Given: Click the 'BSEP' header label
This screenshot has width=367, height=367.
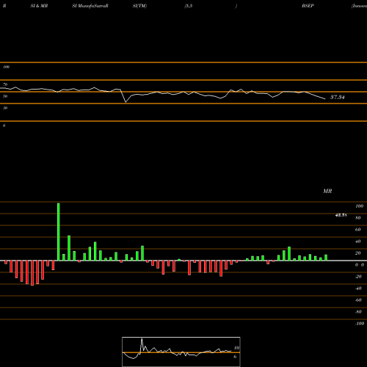Looking at the screenshot, I should [x=308, y=6].
